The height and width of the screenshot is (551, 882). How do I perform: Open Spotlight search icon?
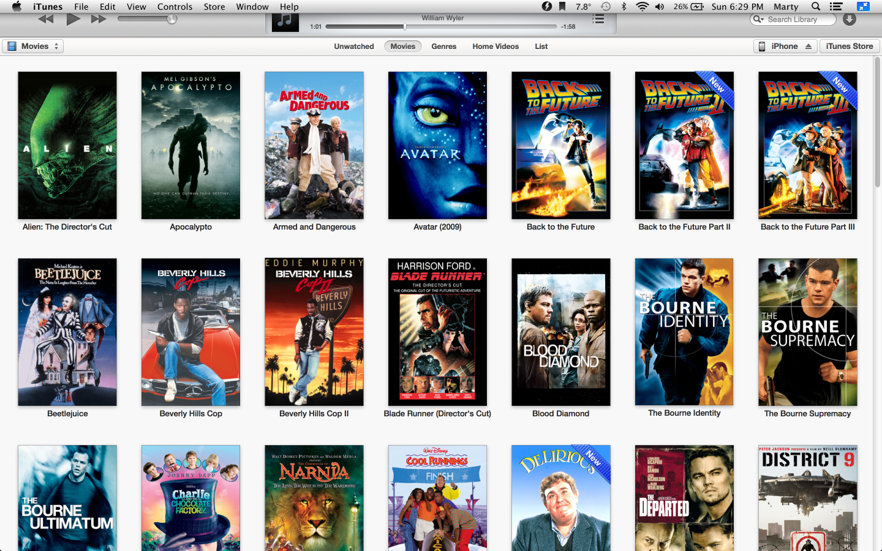click(816, 7)
